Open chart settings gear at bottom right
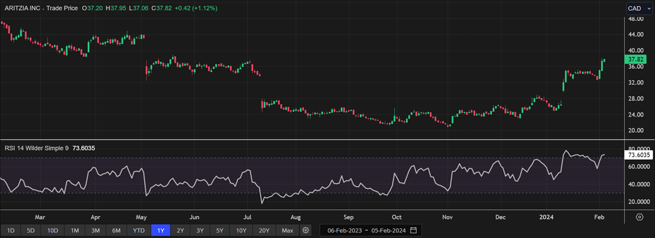655x238 pixels. (639, 217)
